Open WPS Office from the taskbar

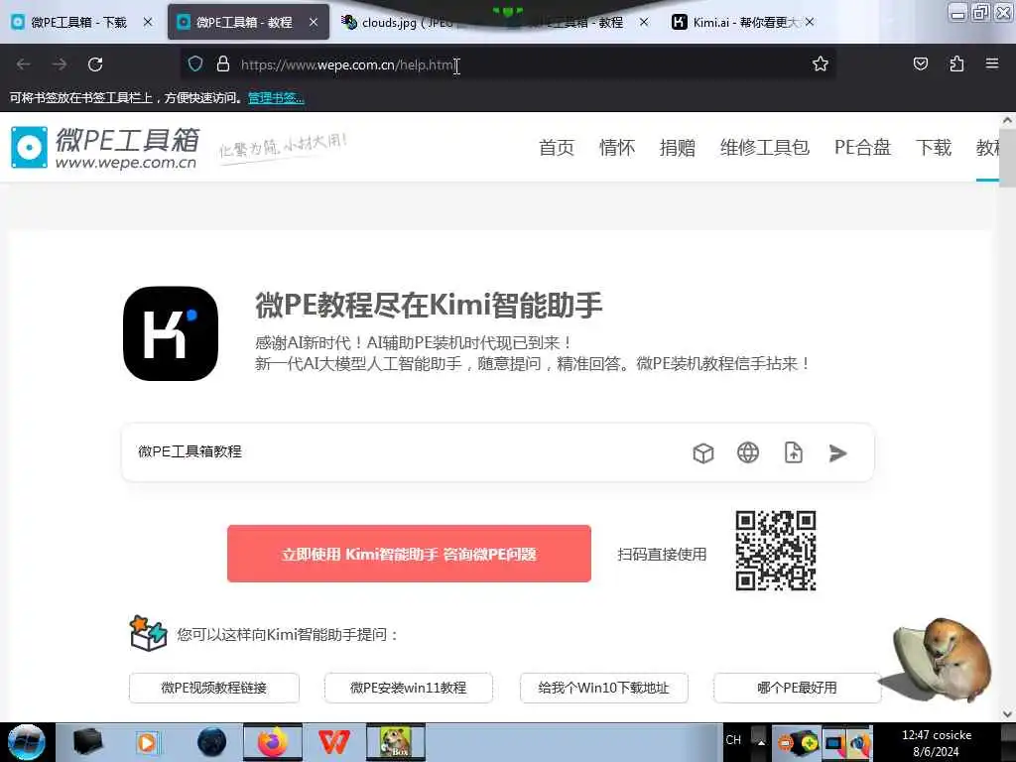click(x=334, y=742)
